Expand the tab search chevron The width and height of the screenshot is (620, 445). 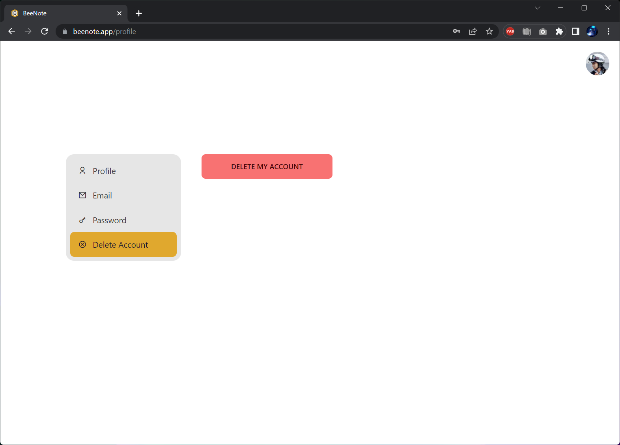tap(537, 8)
